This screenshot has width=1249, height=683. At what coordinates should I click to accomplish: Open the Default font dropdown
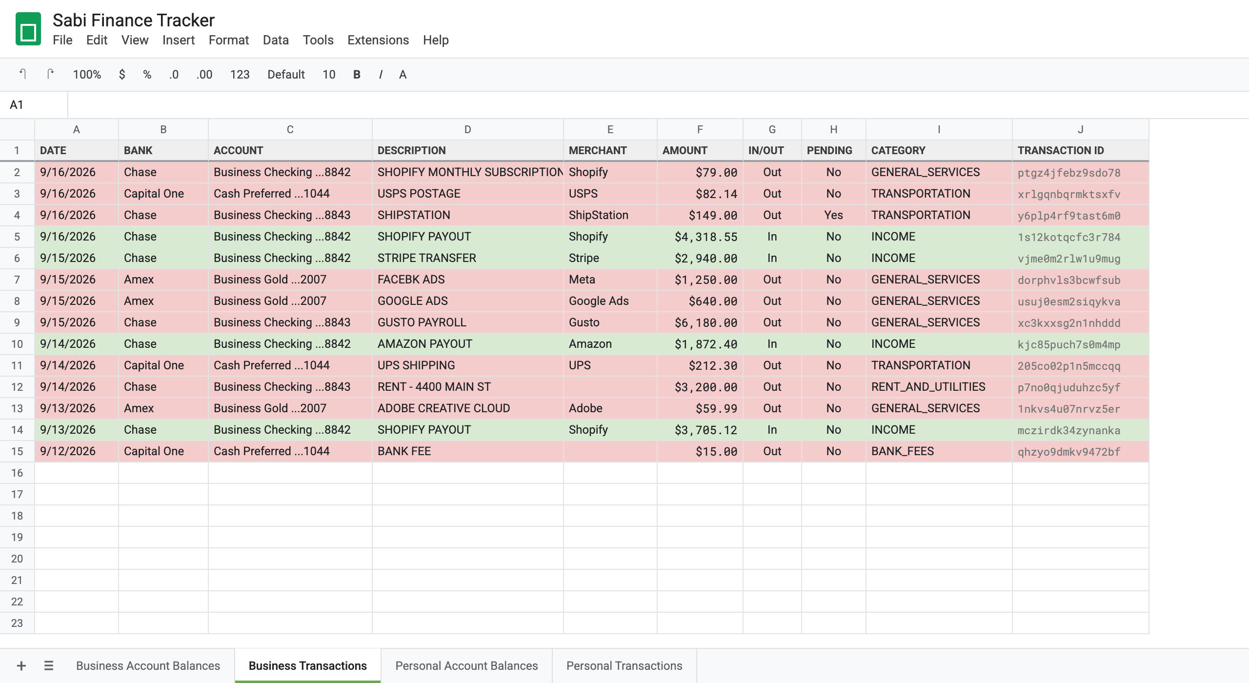pyautogui.click(x=286, y=74)
